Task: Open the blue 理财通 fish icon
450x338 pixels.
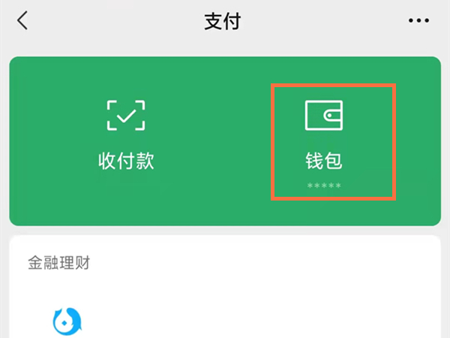Action: (x=67, y=321)
